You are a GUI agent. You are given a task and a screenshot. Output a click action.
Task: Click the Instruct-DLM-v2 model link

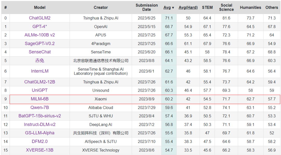point(40,124)
